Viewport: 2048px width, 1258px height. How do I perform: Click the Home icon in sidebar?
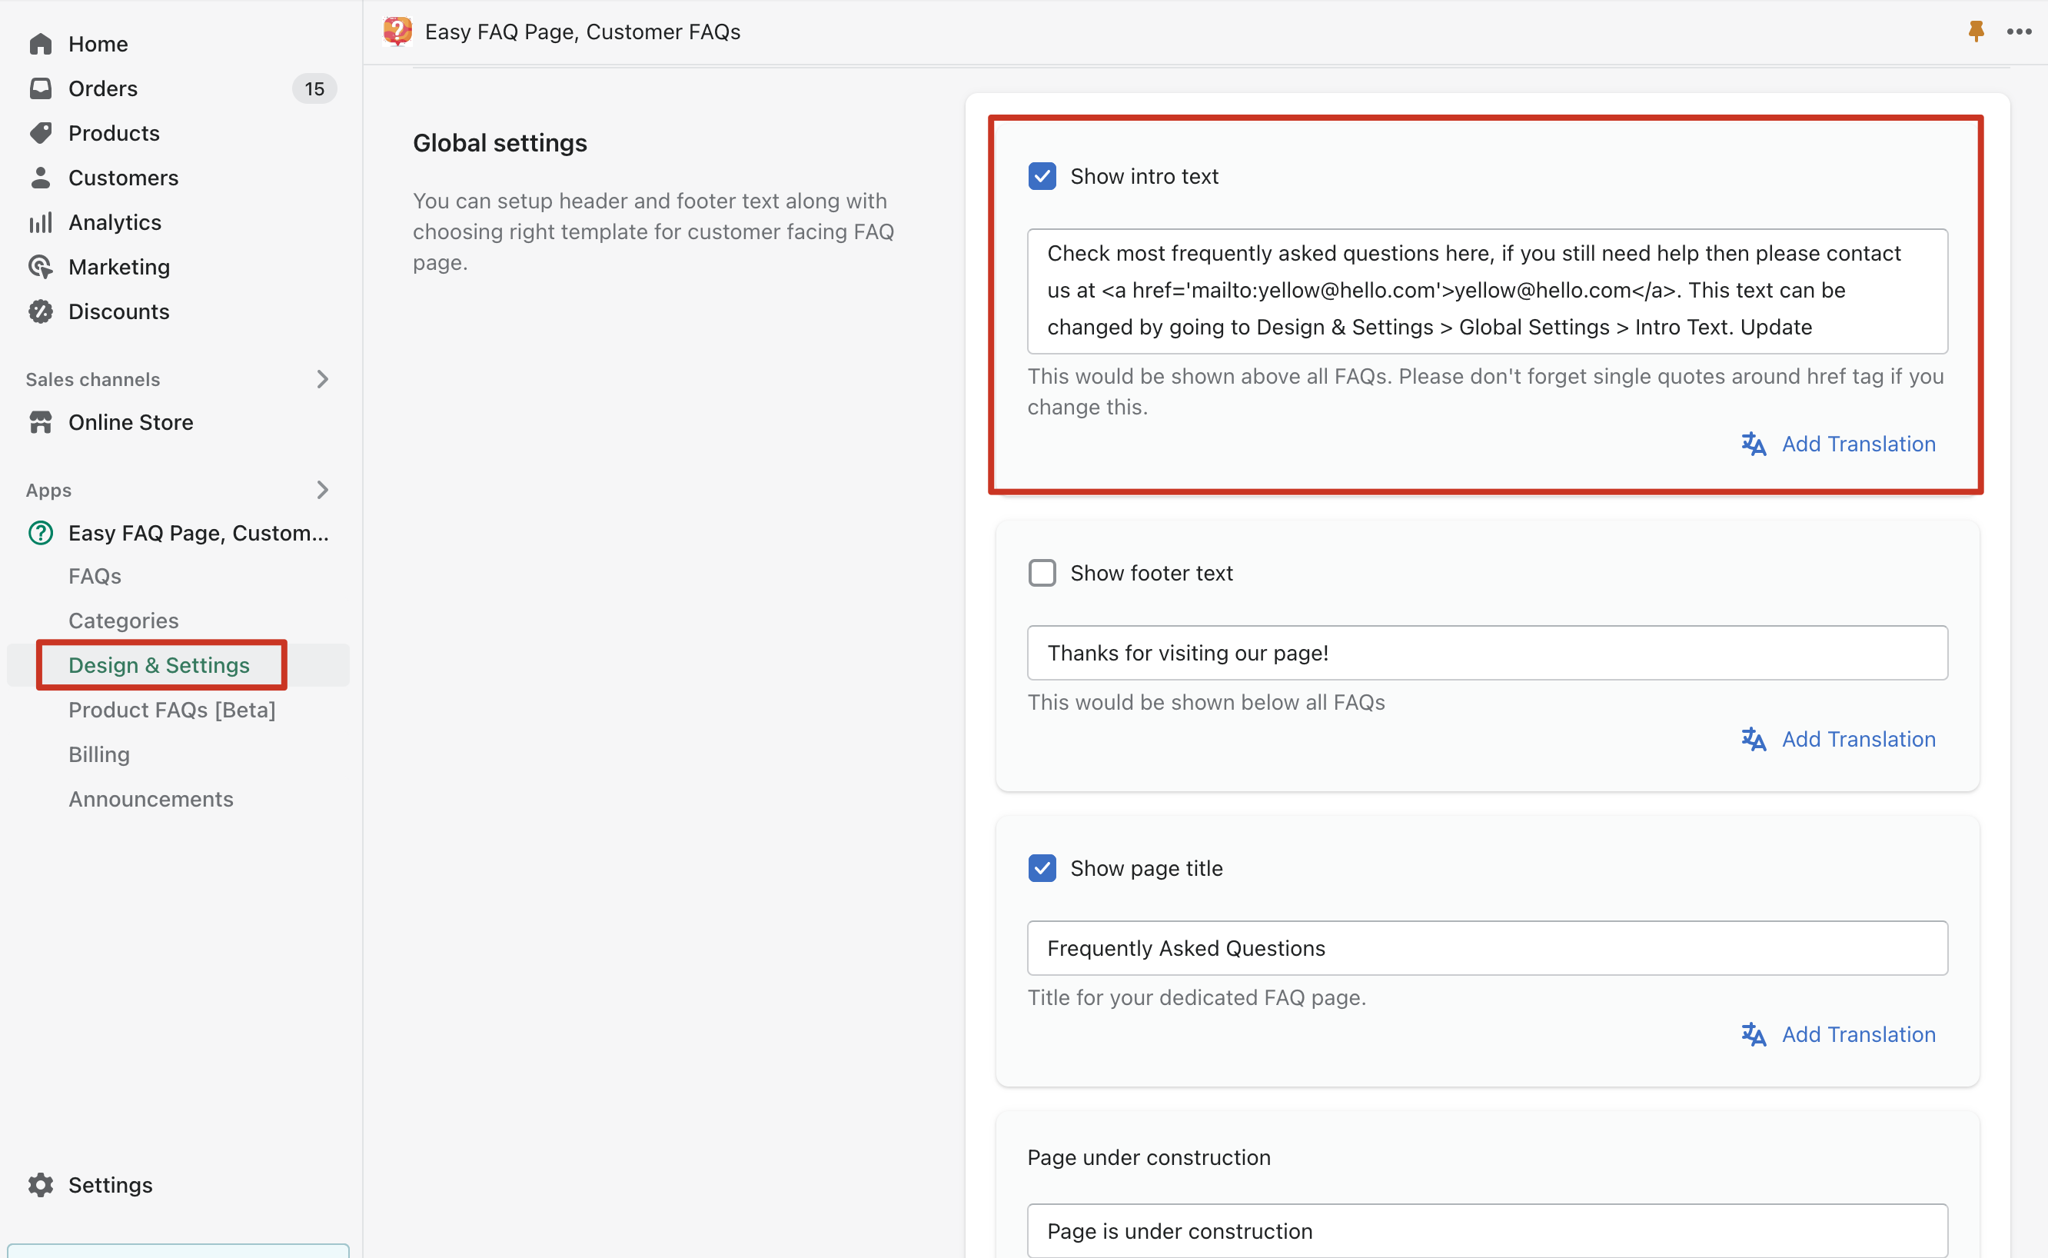[40, 44]
